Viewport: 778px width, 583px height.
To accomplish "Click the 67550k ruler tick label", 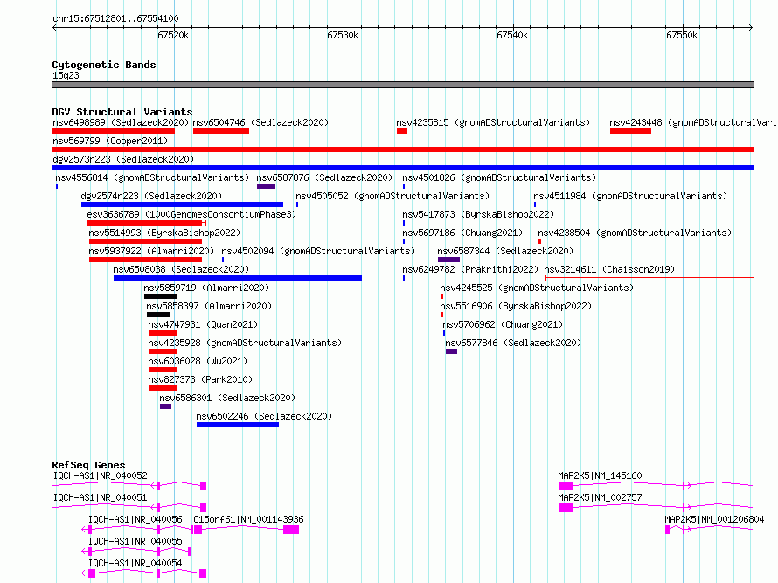I will [x=682, y=35].
